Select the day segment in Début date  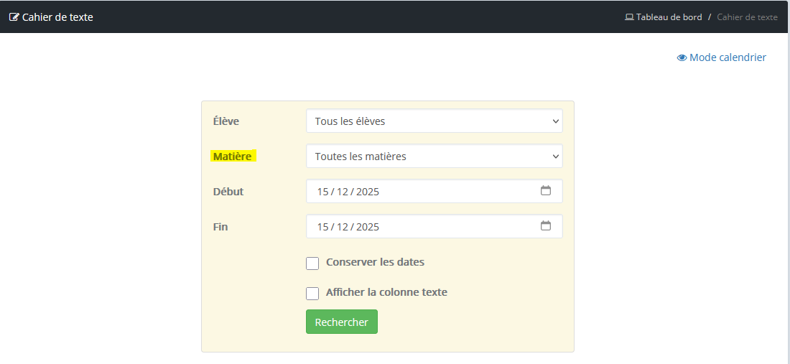(322, 192)
